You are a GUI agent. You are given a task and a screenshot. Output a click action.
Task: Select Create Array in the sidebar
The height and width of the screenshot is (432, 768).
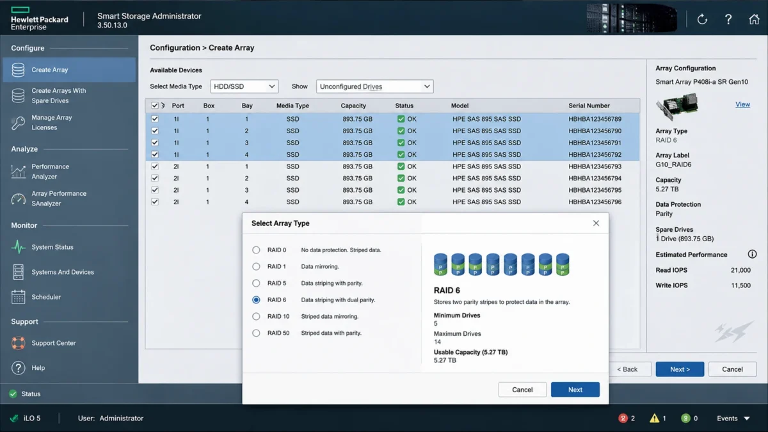(x=69, y=70)
